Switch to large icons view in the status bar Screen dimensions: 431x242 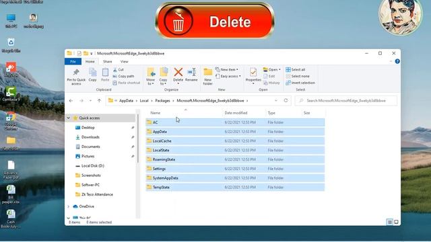tap(396, 222)
